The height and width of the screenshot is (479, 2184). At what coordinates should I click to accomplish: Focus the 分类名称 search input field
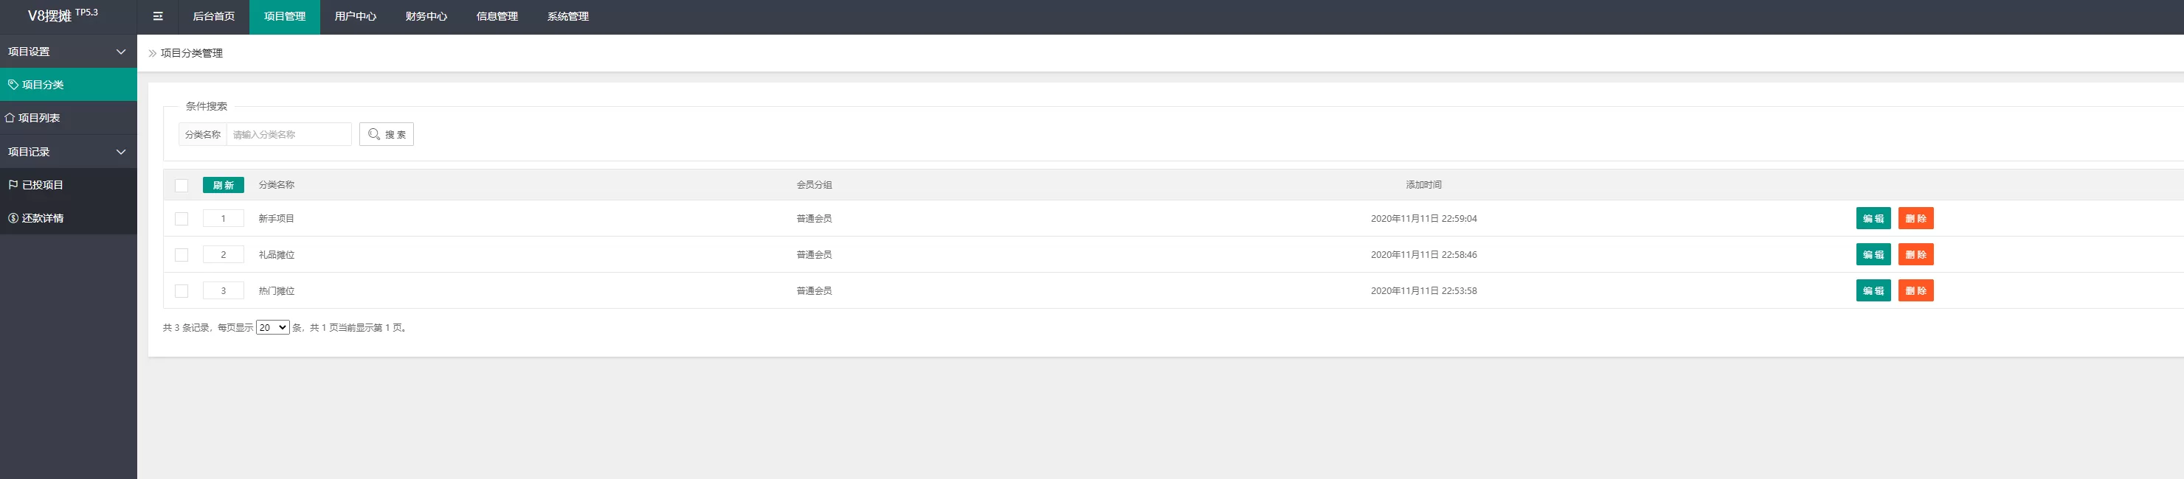(x=288, y=135)
